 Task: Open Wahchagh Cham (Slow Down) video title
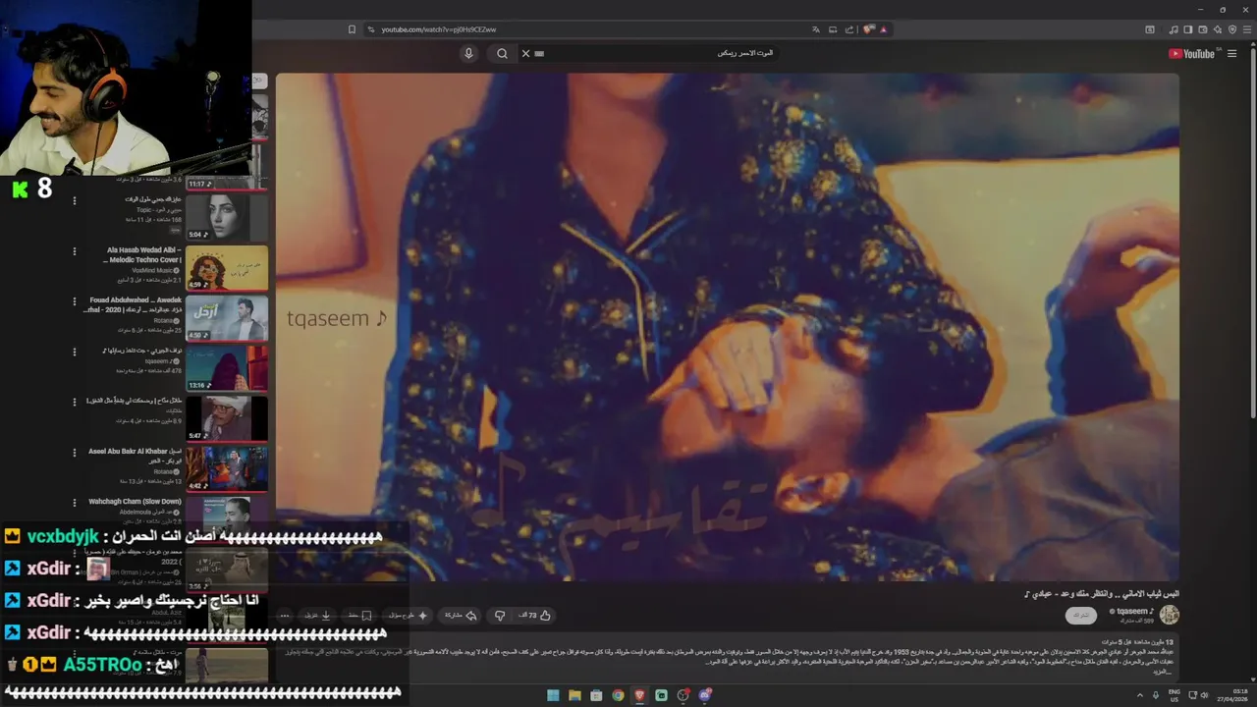tap(136, 502)
